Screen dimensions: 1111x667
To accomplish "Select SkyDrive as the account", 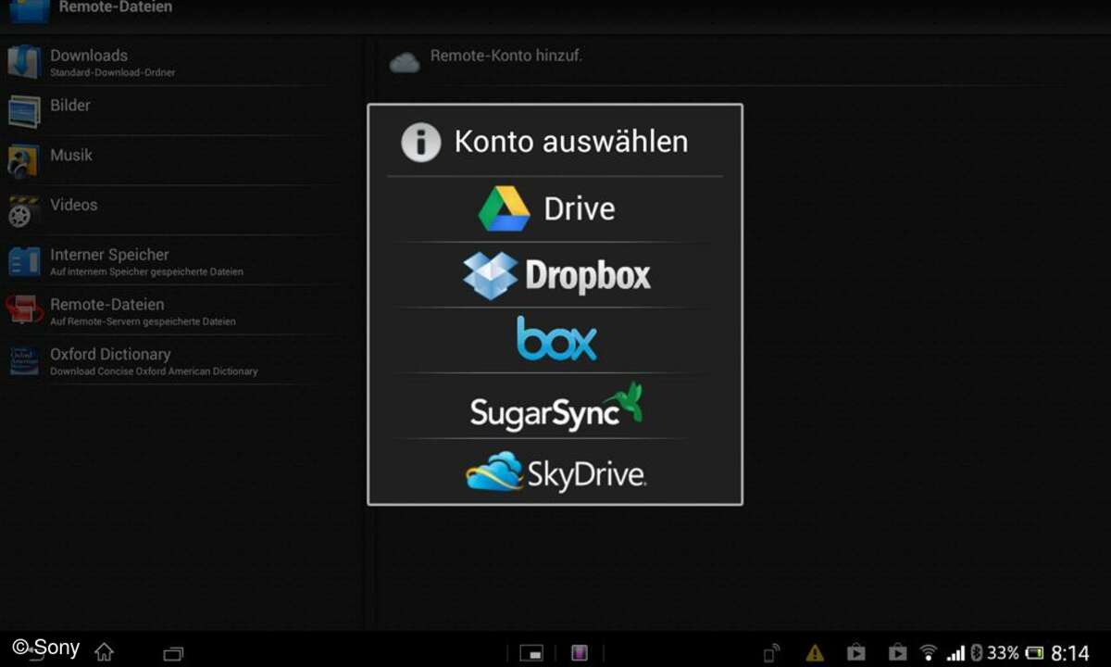I will tap(555, 472).
